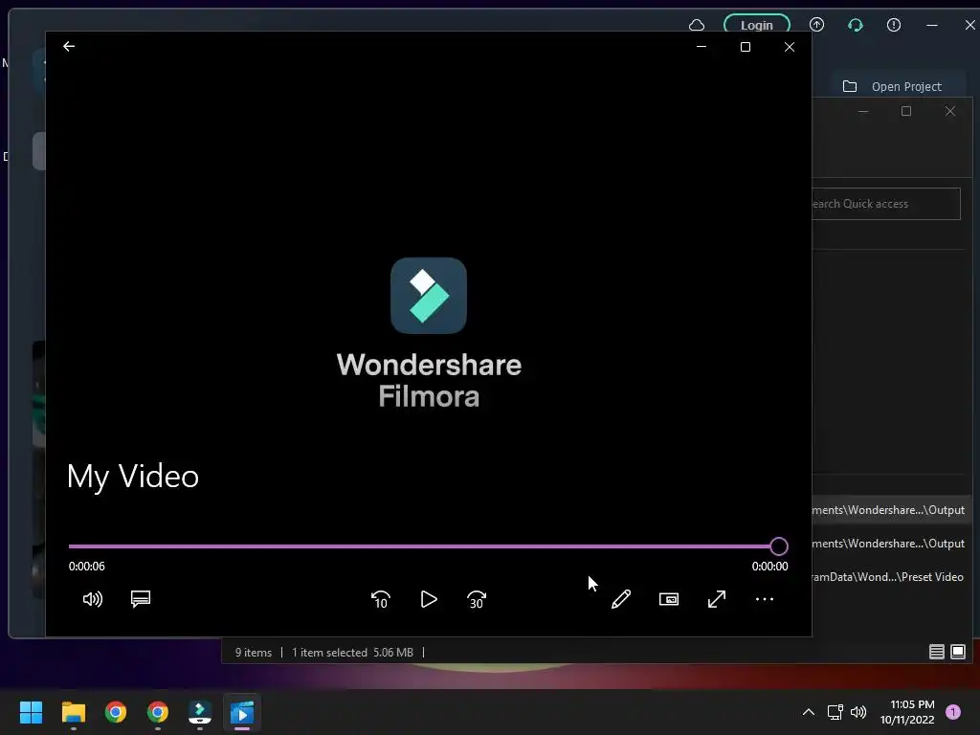Switch File Explorer to large thumbnails view
980x735 pixels.
957,652
